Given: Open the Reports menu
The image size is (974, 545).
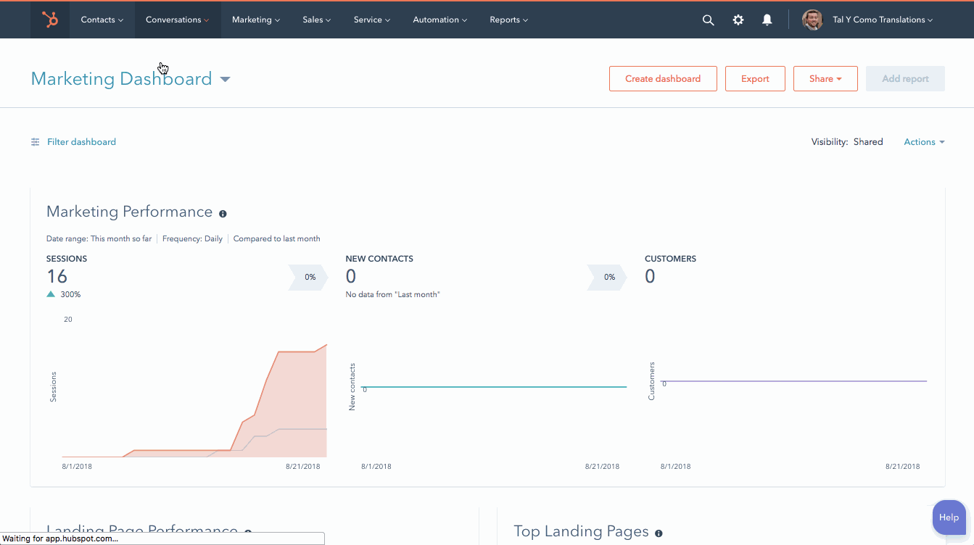Looking at the screenshot, I should click(508, 20).
